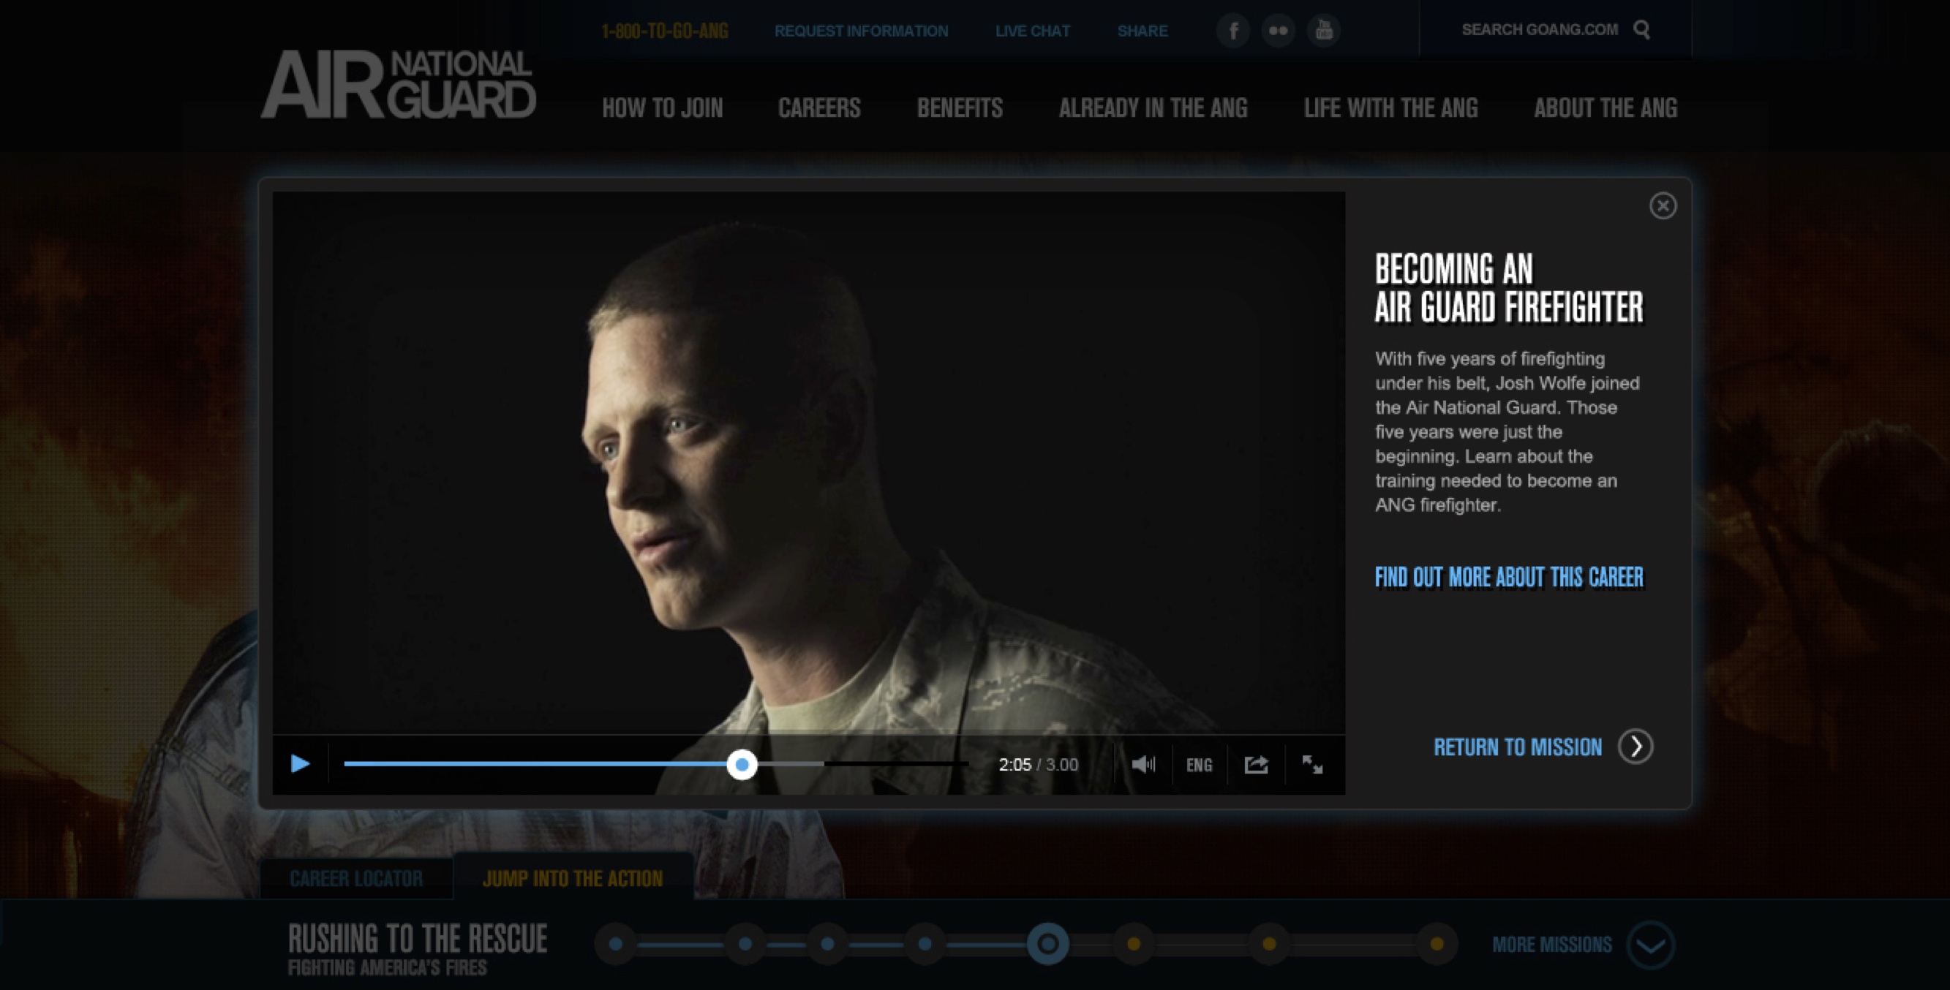The width and height of the screenshot is (1950, 990).
Task: Start a Live Chat
Action: [1033, 31]
